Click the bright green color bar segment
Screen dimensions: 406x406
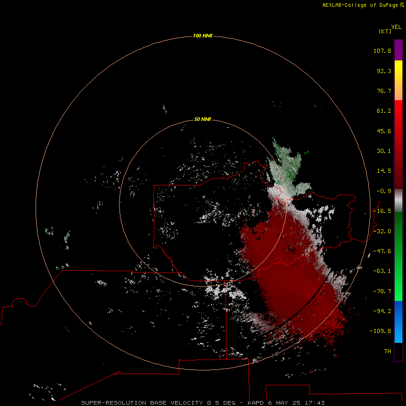pos(398,256)
